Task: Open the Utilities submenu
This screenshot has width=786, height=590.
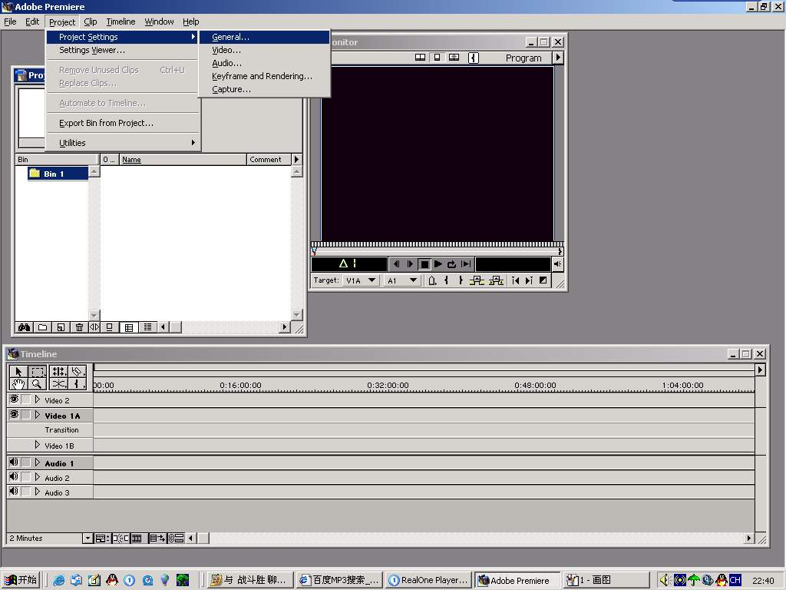Action: point(122,143)
